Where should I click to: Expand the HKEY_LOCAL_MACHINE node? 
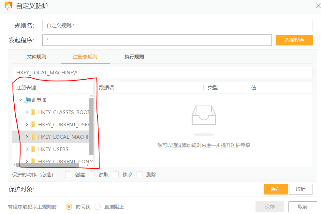[x=27, y=137]
